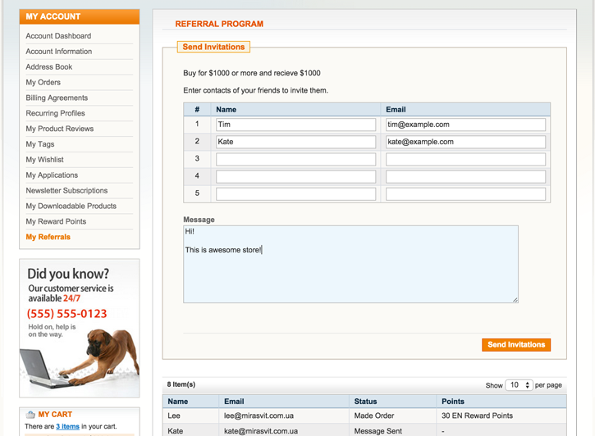Click the Email field in row 4
This screenshot has height=436, width=595.
[465, 177]
